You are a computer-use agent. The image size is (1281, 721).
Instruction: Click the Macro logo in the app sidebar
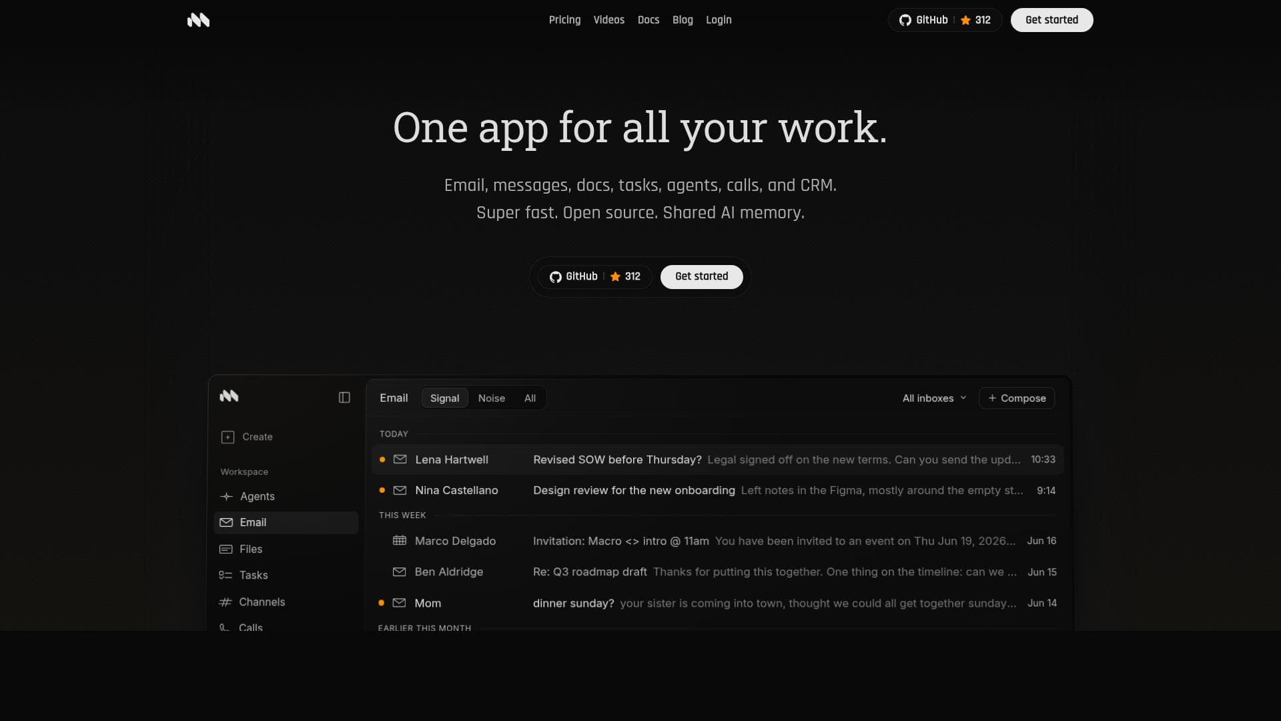click(229, 396)
